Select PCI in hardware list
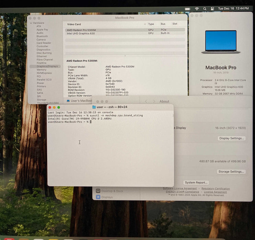 pyautogui.click(x=39, y=76)
